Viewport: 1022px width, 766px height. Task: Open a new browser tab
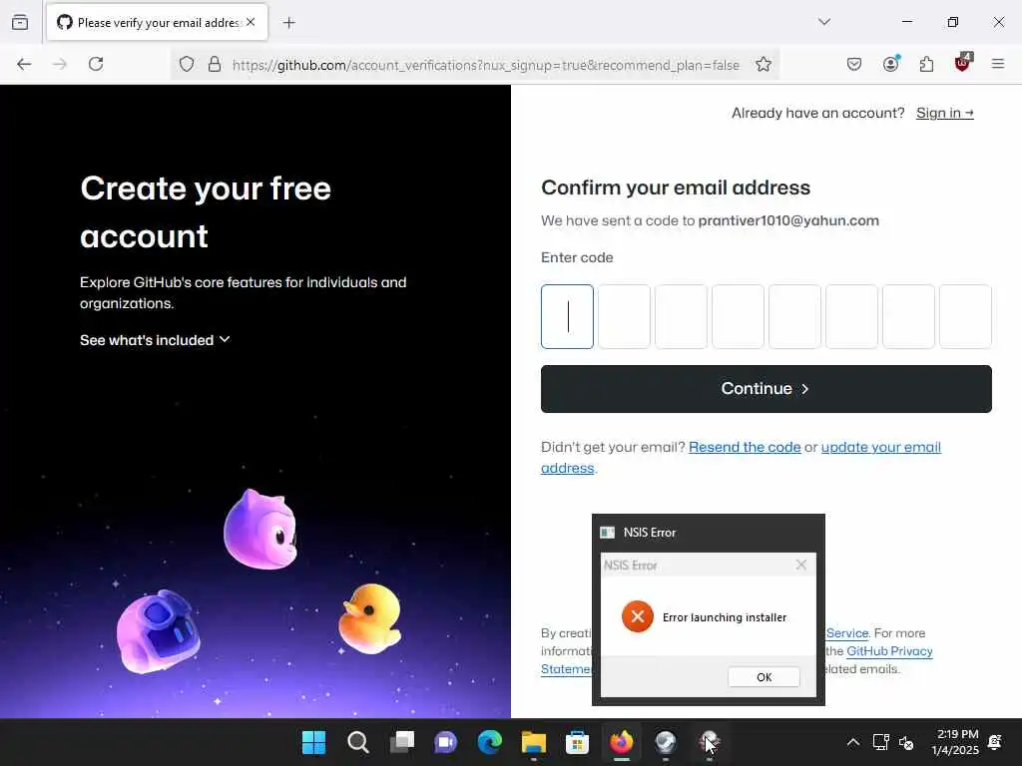tap(288, 23)
